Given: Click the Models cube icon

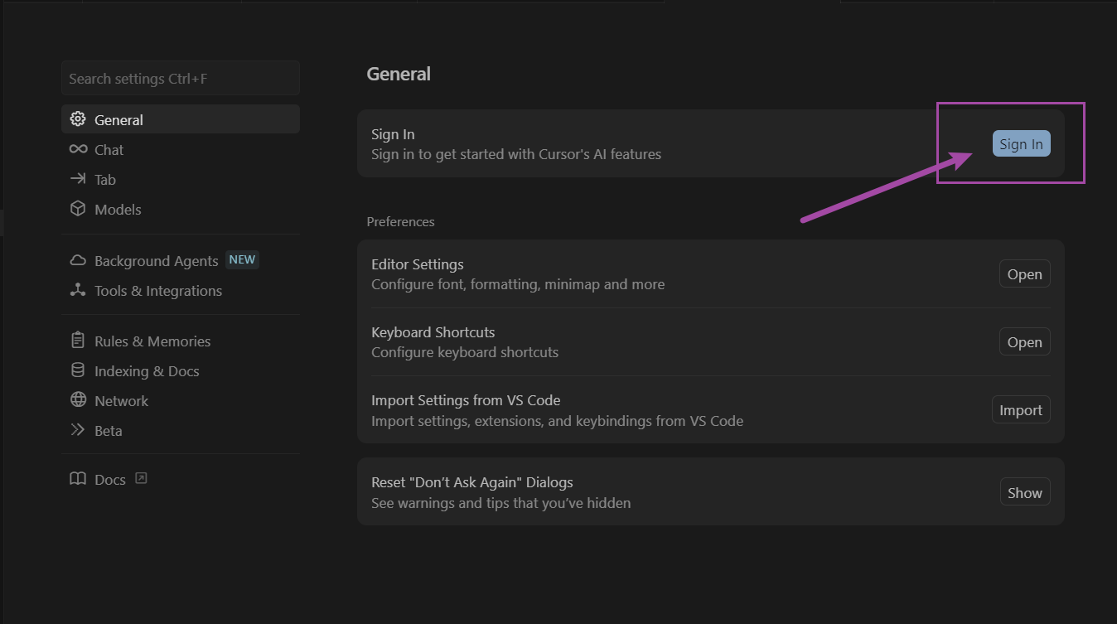Looking at the screenshot, I should click(x=78, y=209).
